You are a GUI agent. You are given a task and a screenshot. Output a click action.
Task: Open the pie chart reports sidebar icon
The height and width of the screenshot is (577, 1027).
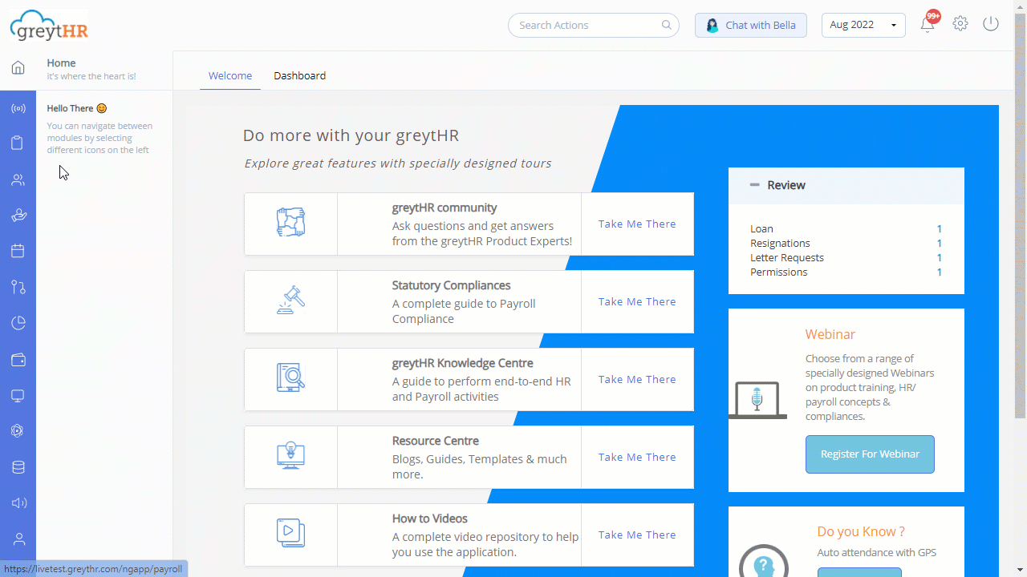(18, 323)
